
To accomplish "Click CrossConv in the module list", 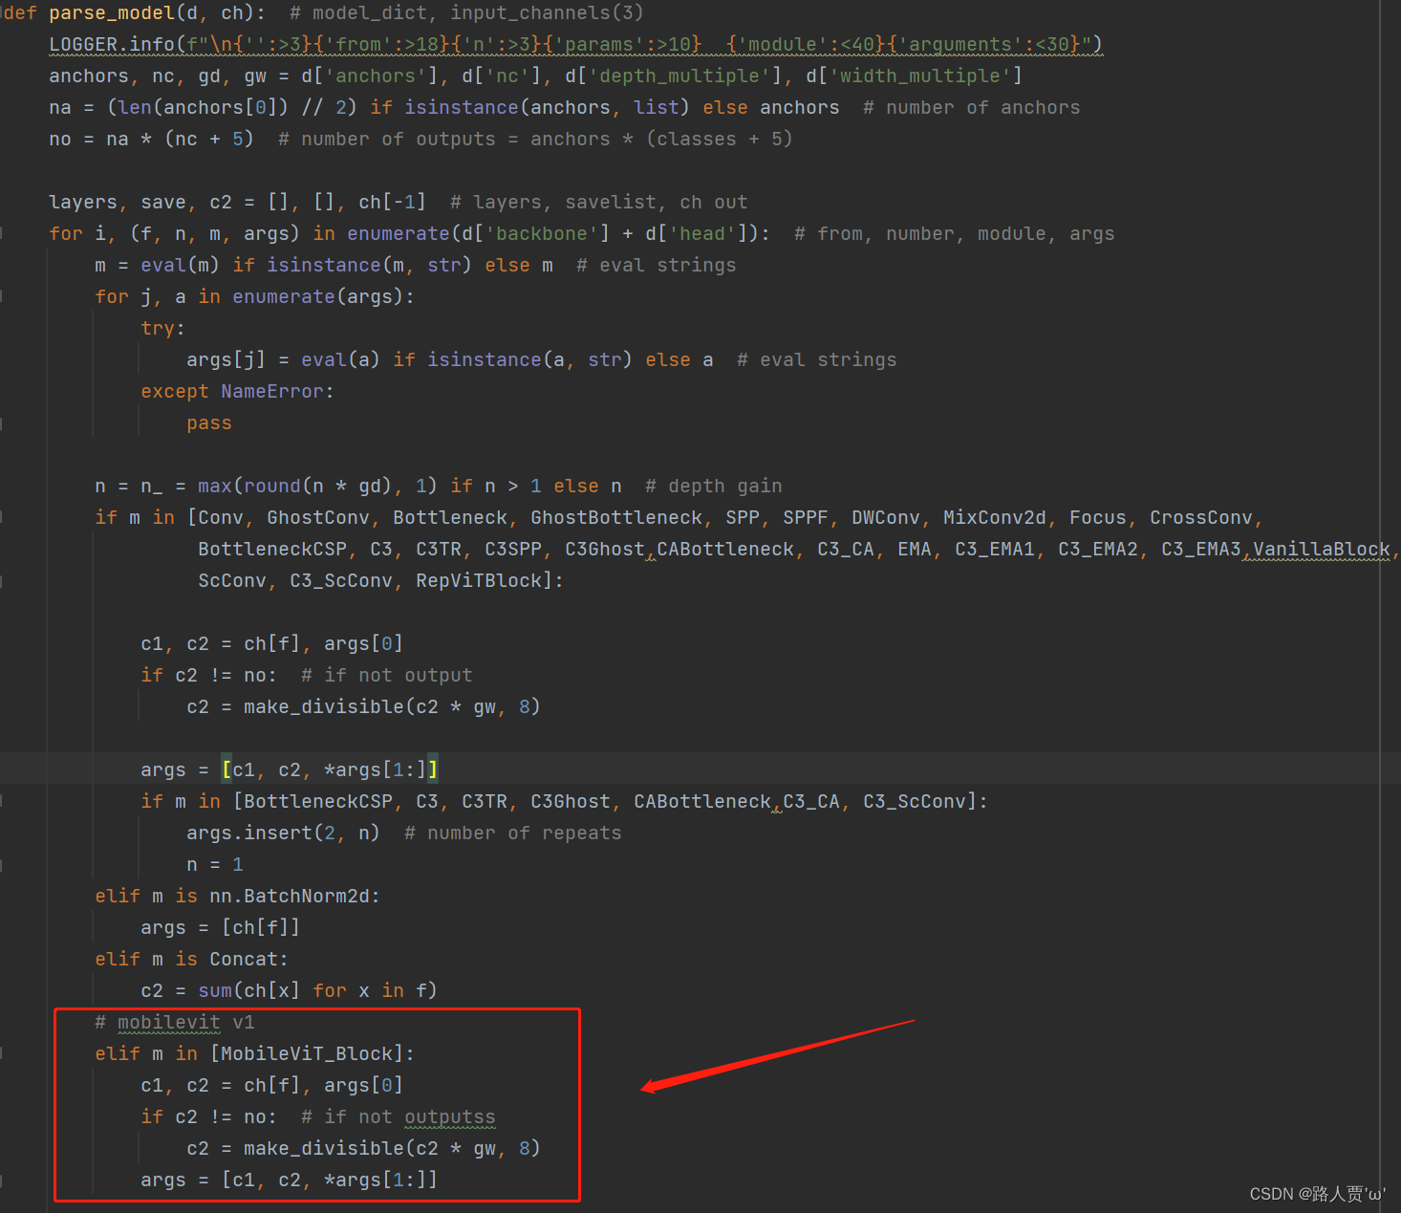I will (1201, 517).
